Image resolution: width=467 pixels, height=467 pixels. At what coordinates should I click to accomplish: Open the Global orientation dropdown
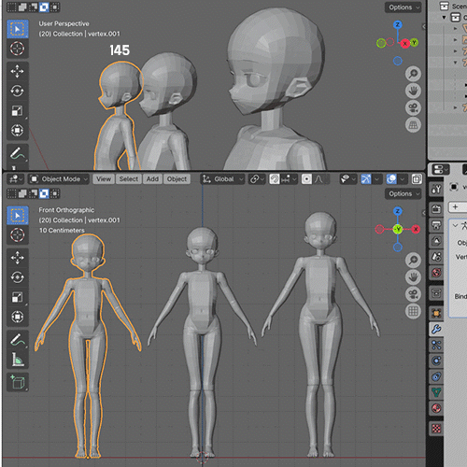point(223,179)
